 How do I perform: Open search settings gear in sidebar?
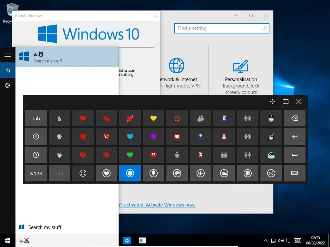[8, 86]
